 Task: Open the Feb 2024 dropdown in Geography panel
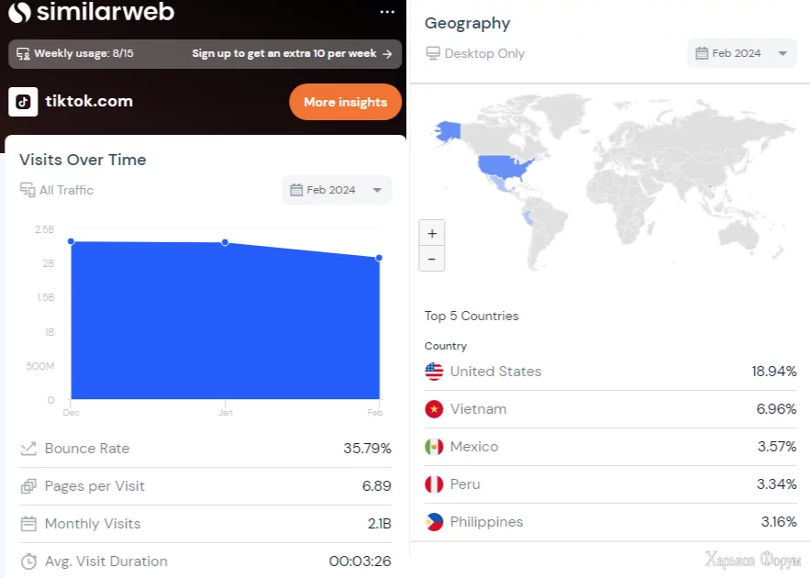pos(741,53)
